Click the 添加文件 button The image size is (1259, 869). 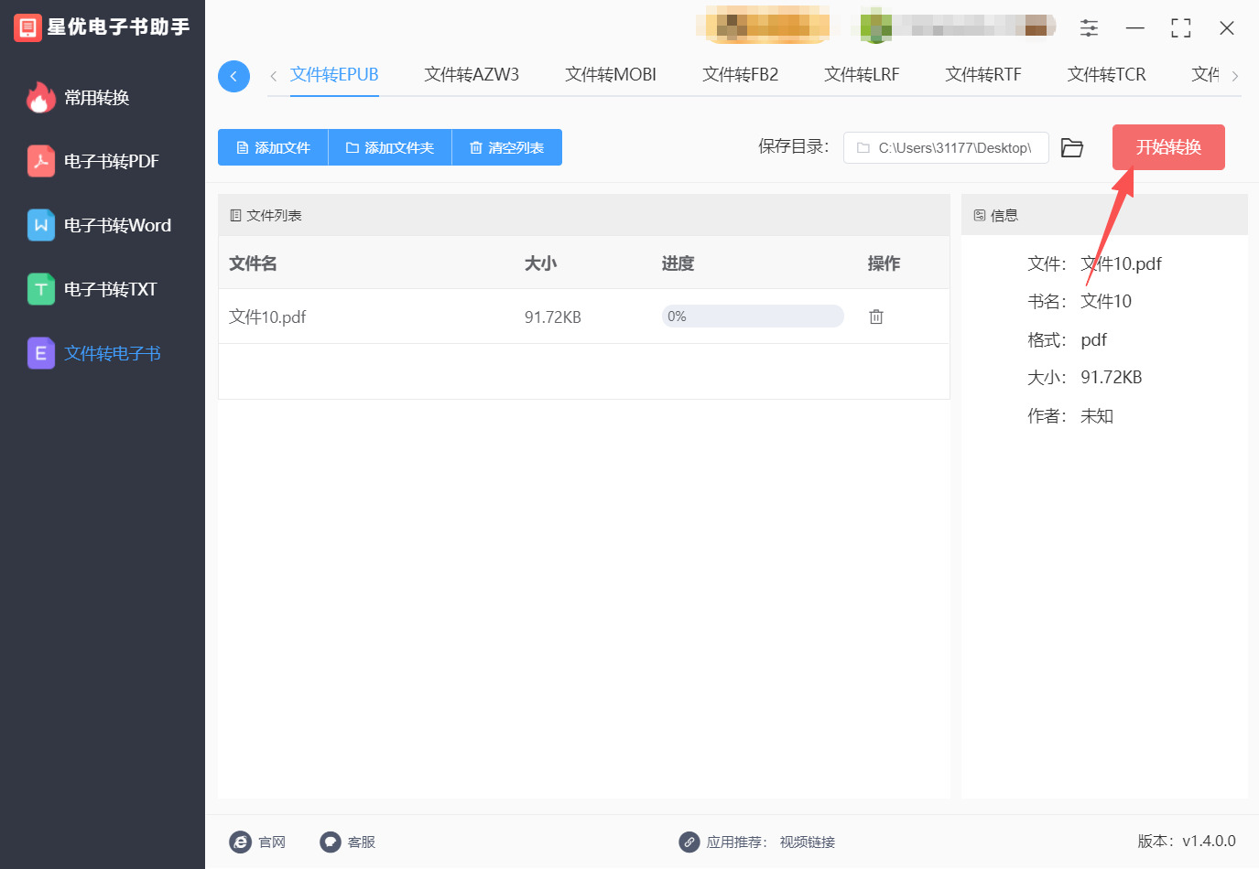tap(273, 147)
